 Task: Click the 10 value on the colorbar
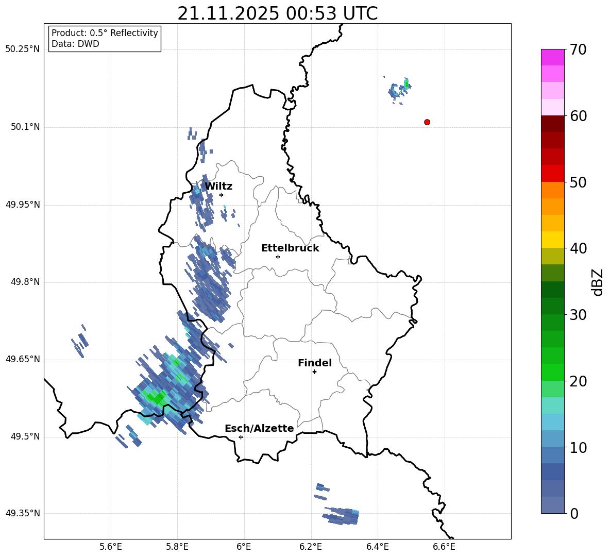pos(578,448)
